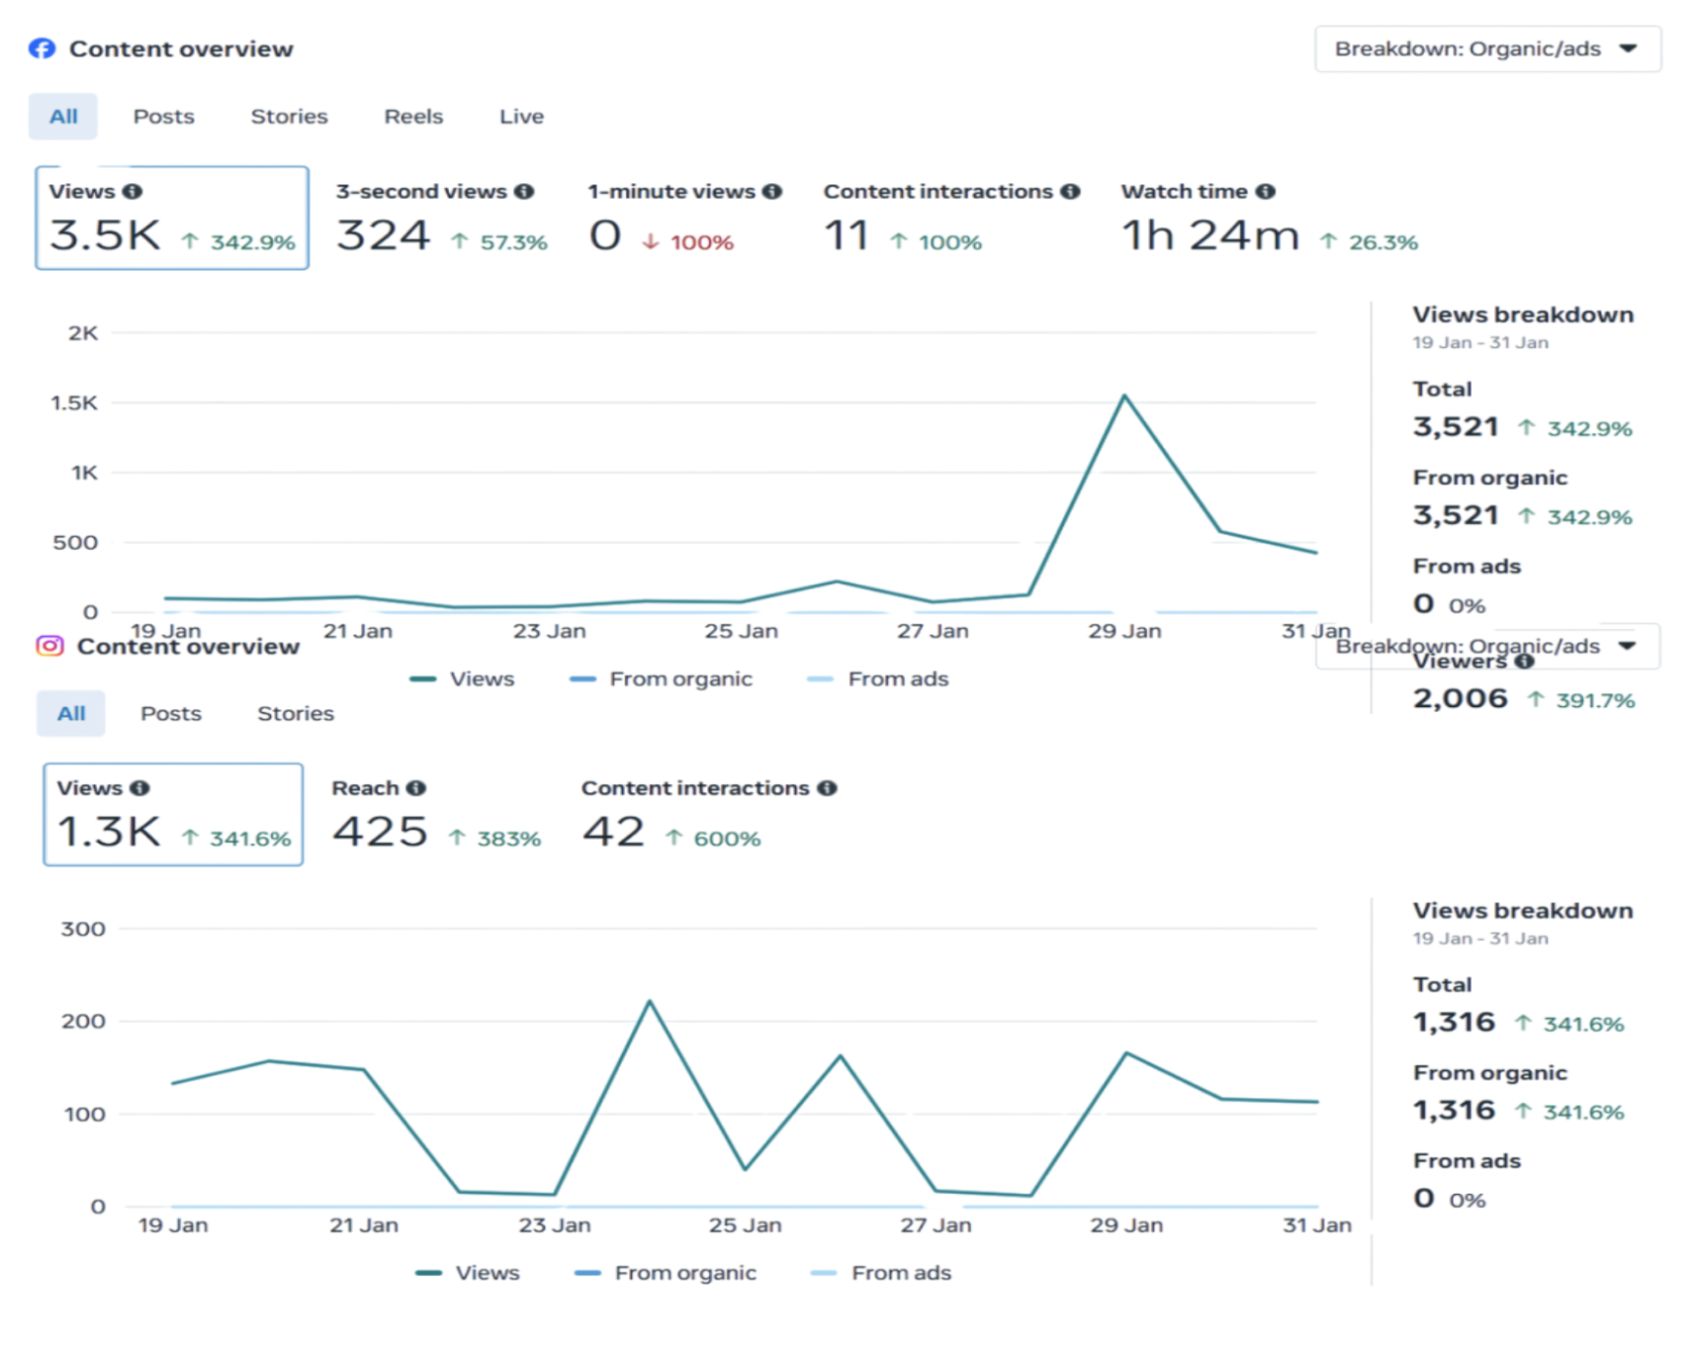Click info icon beside Instagram Content interactions
The image size is (1699, 1349).
pyautogui.click(x=828, y=788)
